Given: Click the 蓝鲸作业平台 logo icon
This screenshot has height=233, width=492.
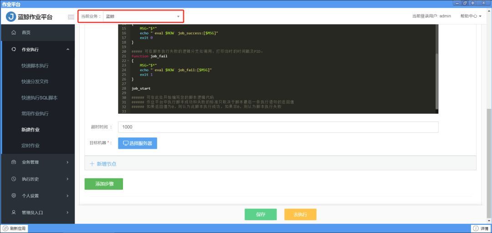Looking at the screenshot, I should pyautogui.click(x=11, y=17).
